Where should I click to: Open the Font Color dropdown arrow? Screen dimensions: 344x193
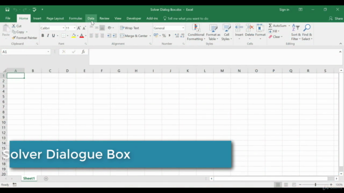(85, 36)
